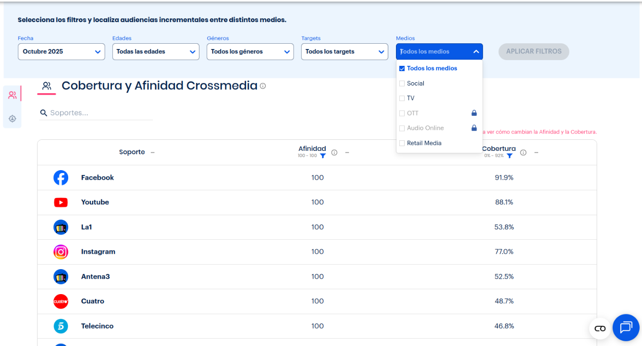
Task: Click the Cuatro channel logo
Action: pyautogui.click(x=61, y=301)
